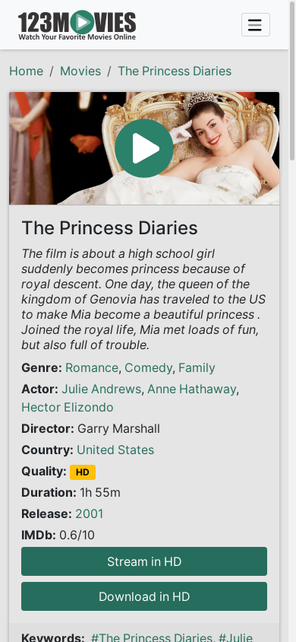Browse the Romance genre
This screenshot has width=296, height=642.
[x=92, y=367]
